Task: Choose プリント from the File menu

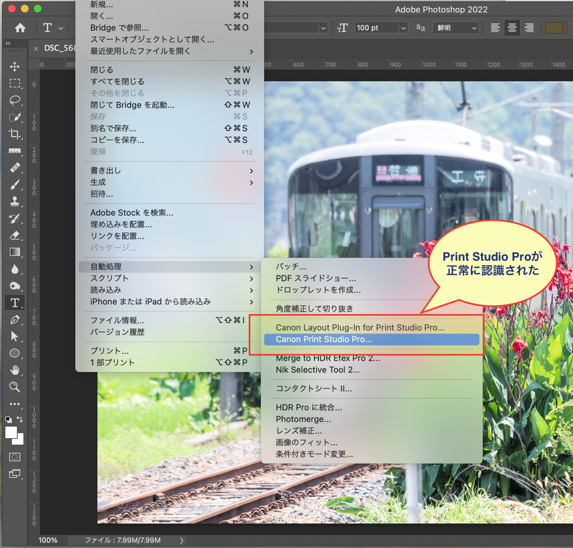Action: tap(170, 351)
